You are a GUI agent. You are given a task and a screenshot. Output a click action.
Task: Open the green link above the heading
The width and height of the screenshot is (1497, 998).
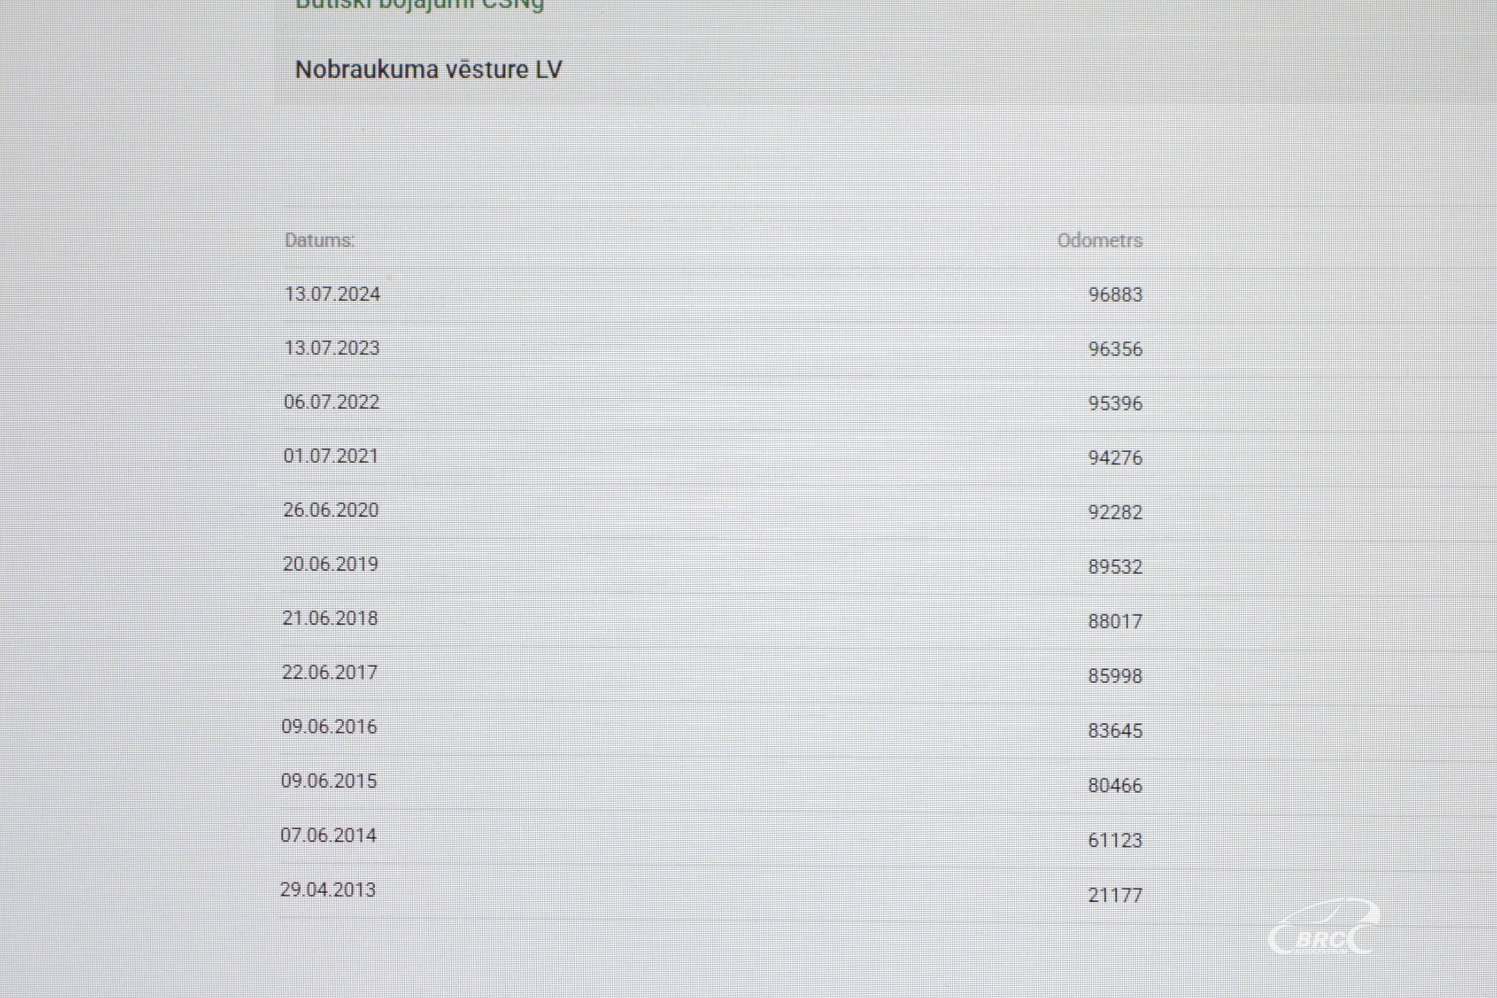(420, 5)
